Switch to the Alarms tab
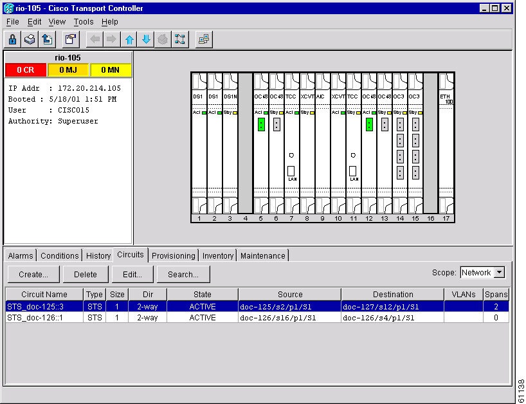 pos(21,255)
